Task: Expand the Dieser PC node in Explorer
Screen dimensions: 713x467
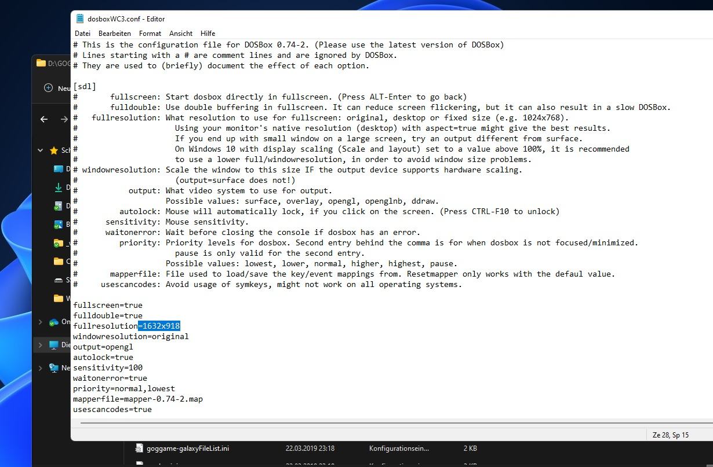Action: pos(40,345)
